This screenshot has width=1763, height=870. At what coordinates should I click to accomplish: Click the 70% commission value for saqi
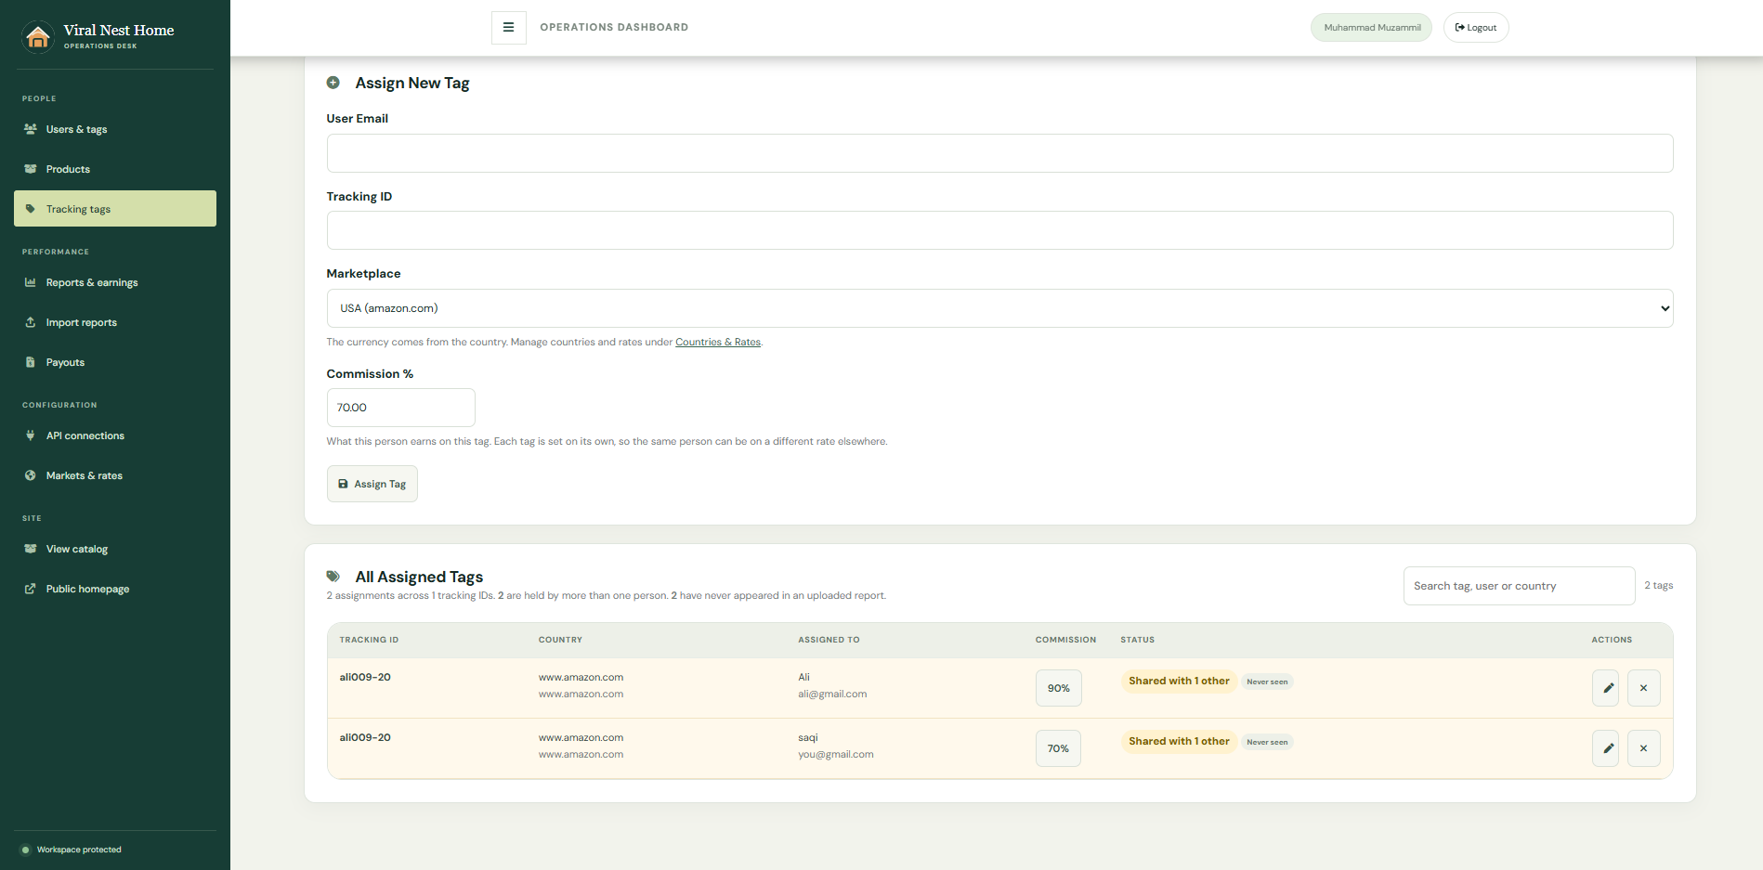tap(1059, 748)
